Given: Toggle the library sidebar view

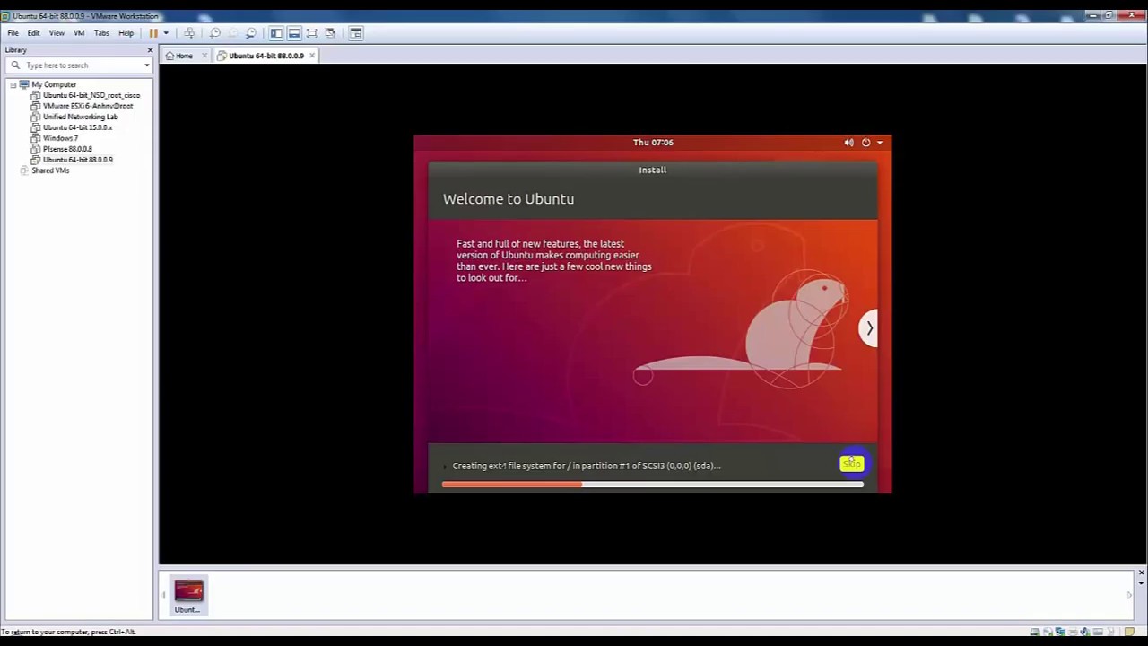Looking at the screenshot, I should click(x=276, y=33).
